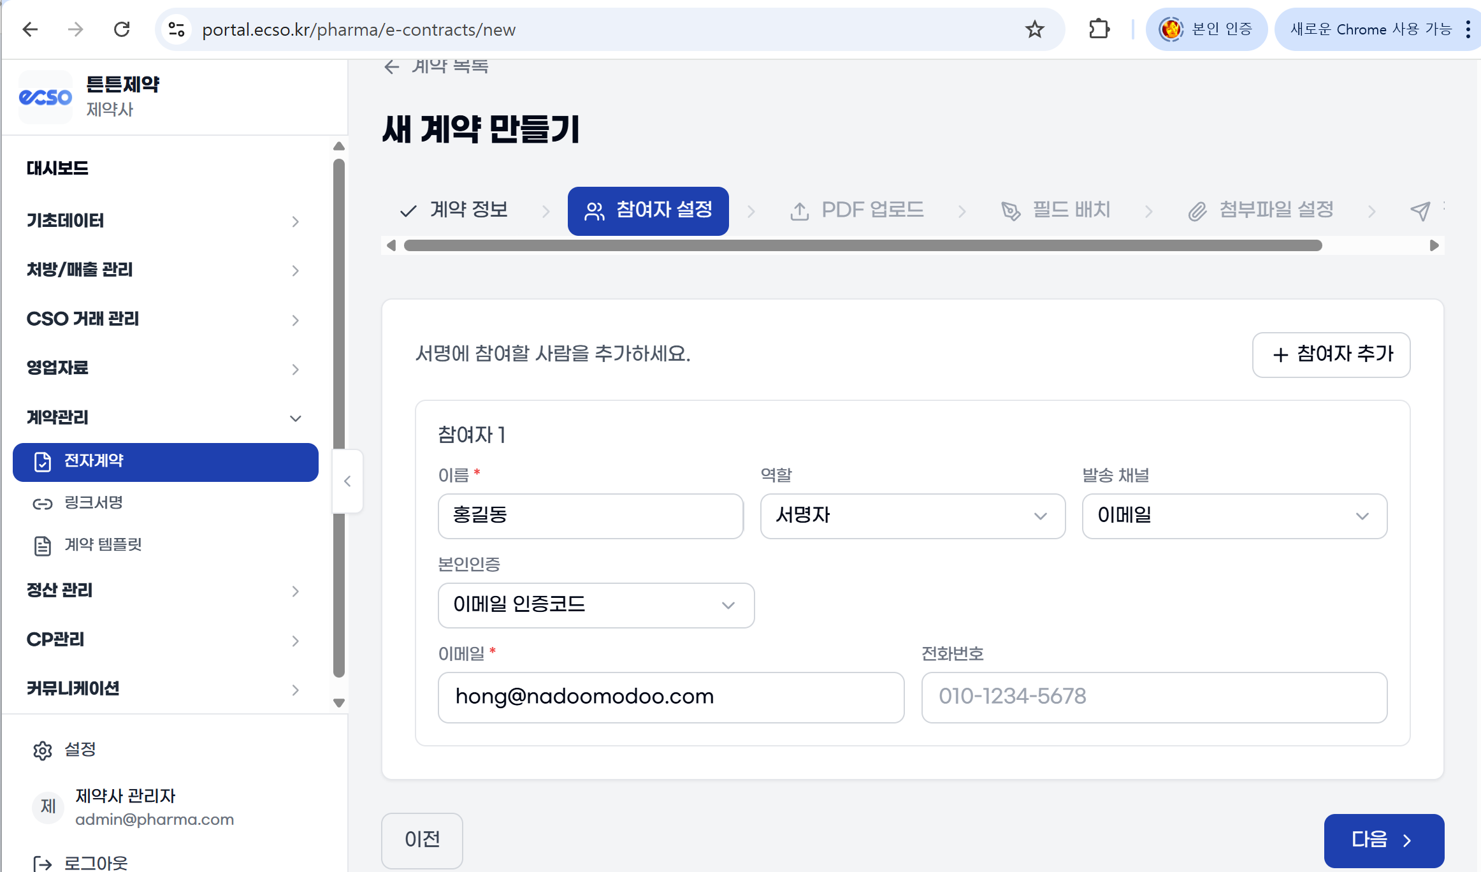Click the site info icon in address bar
This screenshot has width=1481, height=872.
pyautogui.click(x=177, y=29)
